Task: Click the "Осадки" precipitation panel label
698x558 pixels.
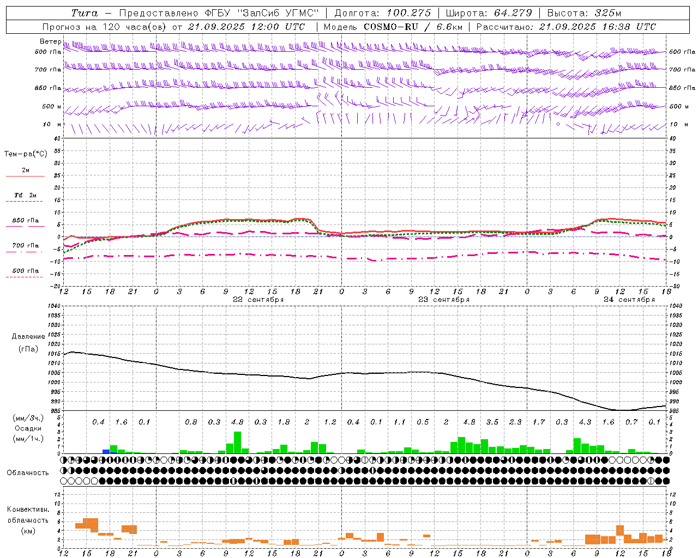Action: point(28,428)
